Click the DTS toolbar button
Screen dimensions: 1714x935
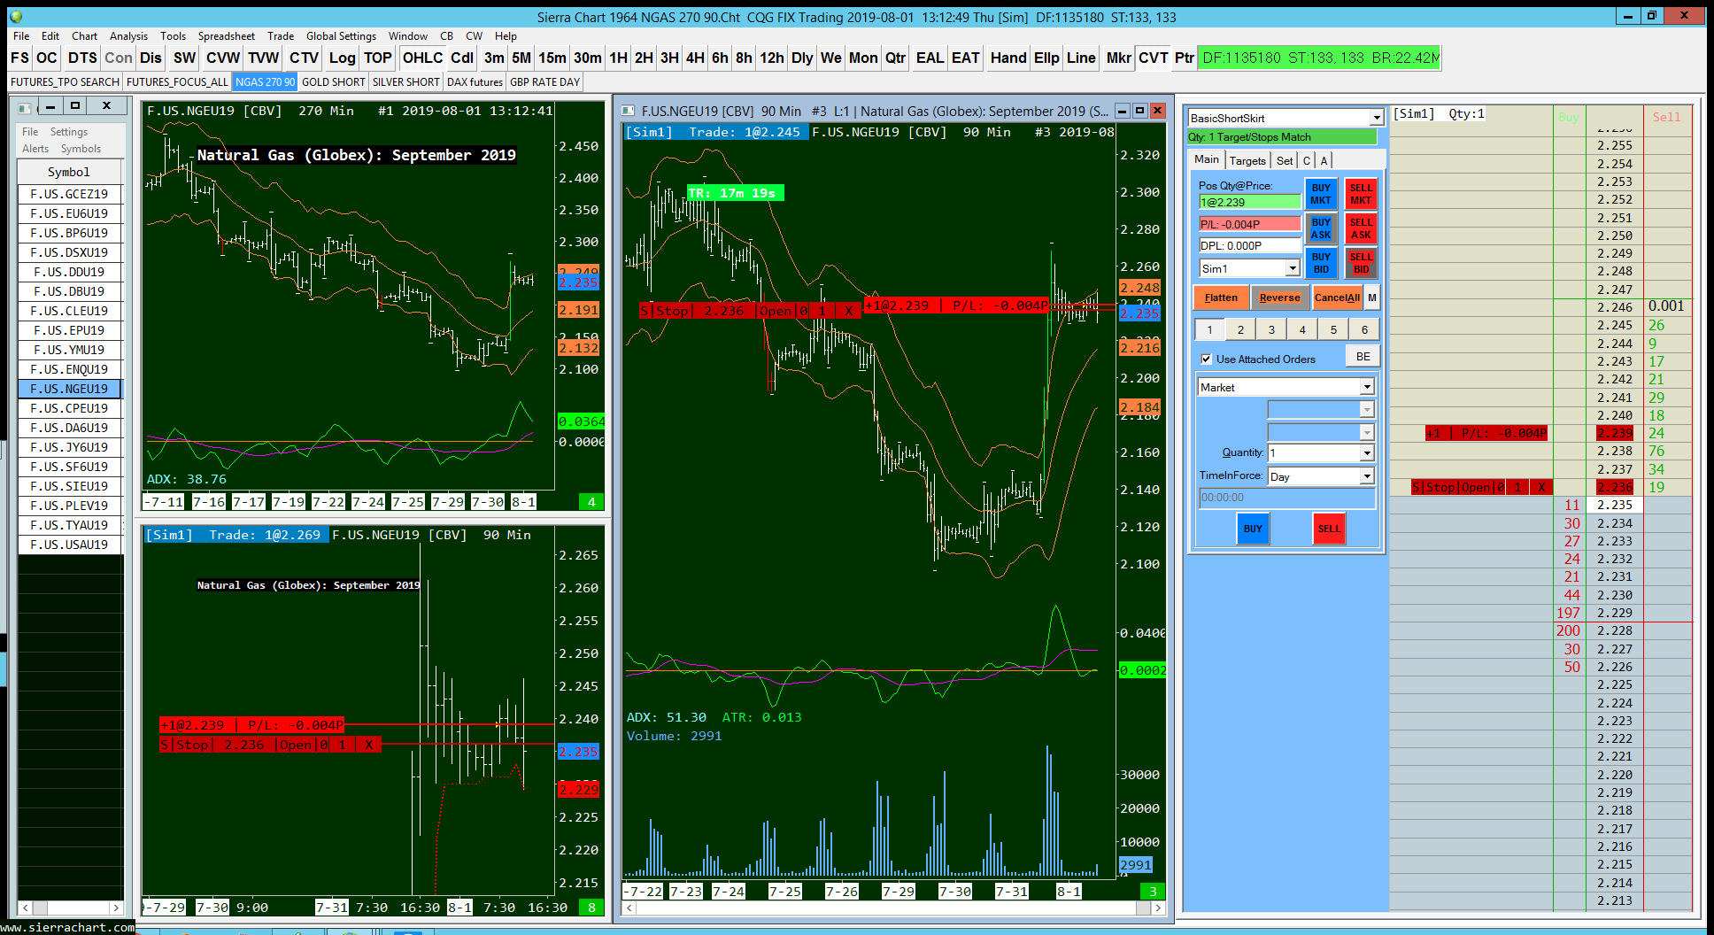click(x=82, y=58)
